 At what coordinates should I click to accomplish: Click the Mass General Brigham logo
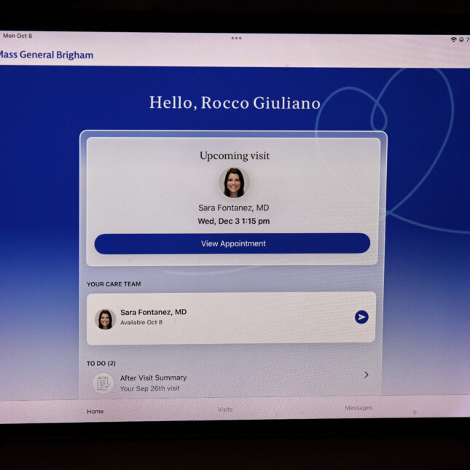pos(45,55)
